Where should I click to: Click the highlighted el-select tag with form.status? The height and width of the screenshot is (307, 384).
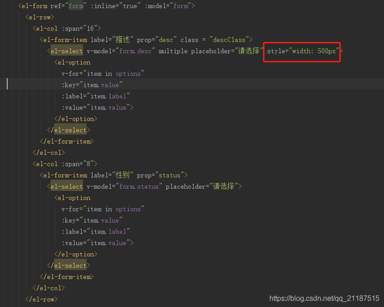click(x=66, y=186)
